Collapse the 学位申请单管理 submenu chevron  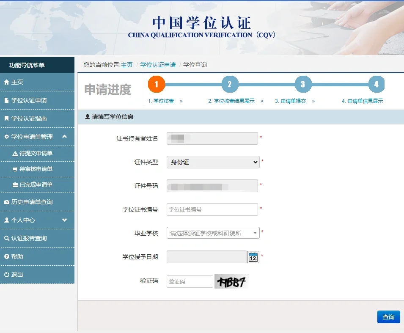(64, 137)
